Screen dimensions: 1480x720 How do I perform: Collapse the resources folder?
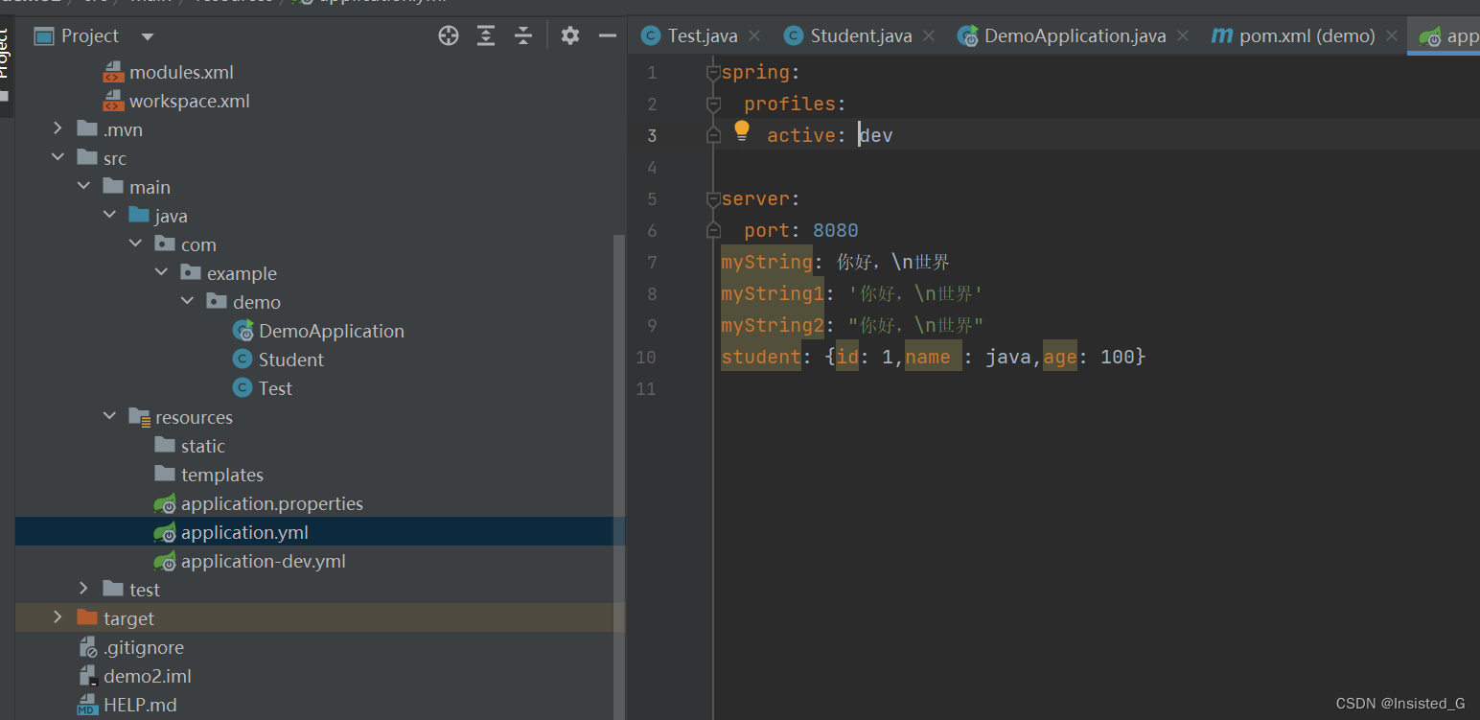(x=110, y=417)
